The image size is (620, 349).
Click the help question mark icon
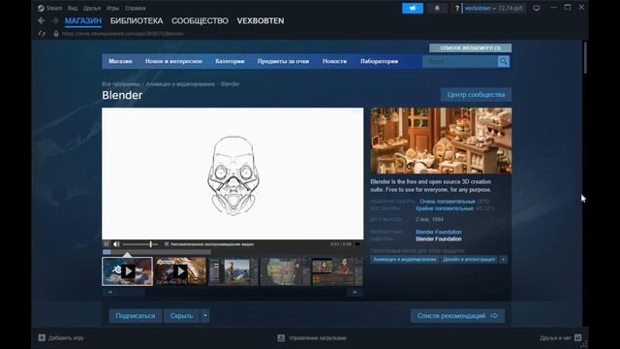pos(456,9)
